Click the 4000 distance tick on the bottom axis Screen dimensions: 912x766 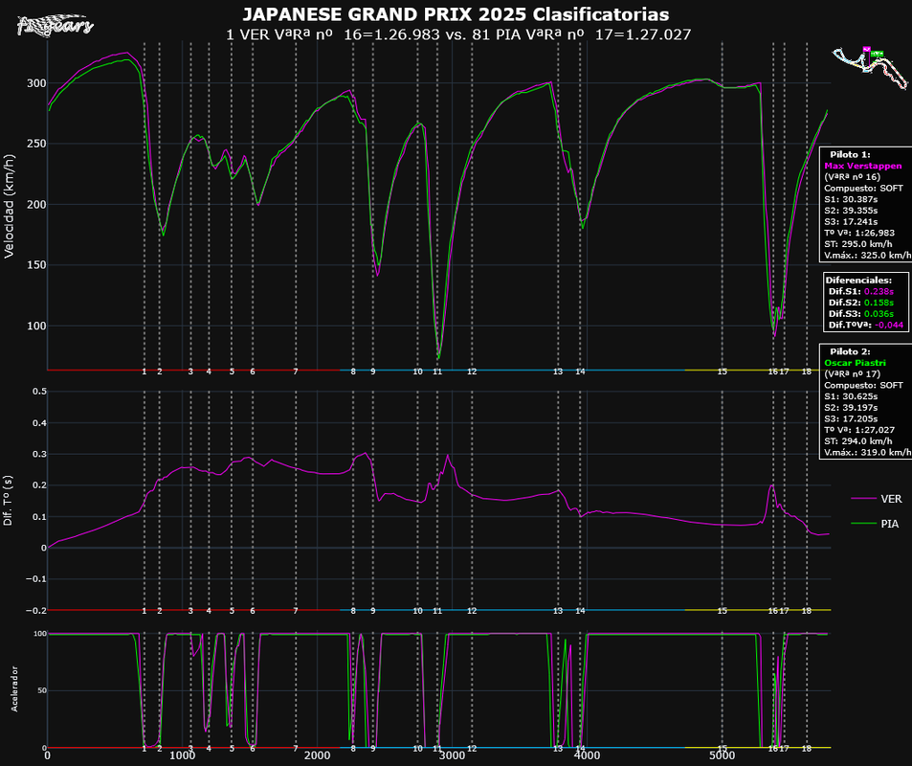tap(587, 755)
